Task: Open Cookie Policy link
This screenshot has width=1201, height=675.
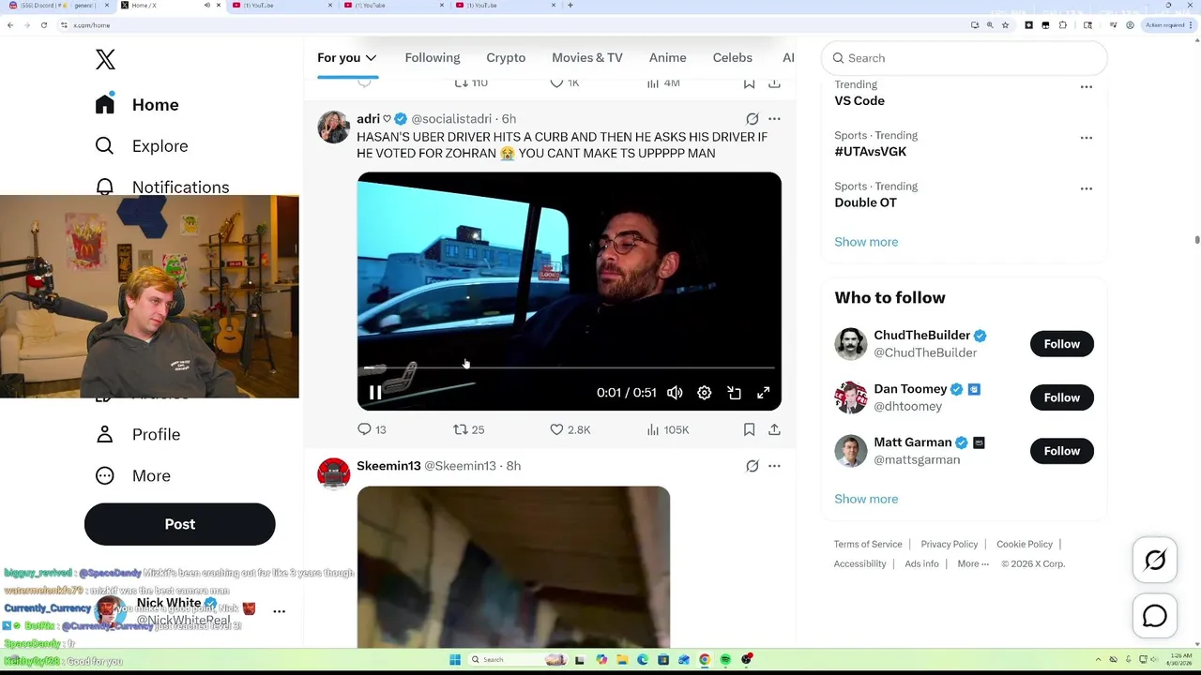Action: point(1025,544)
